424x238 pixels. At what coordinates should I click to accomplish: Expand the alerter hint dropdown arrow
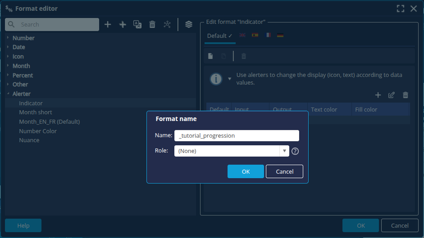(229, 79)
